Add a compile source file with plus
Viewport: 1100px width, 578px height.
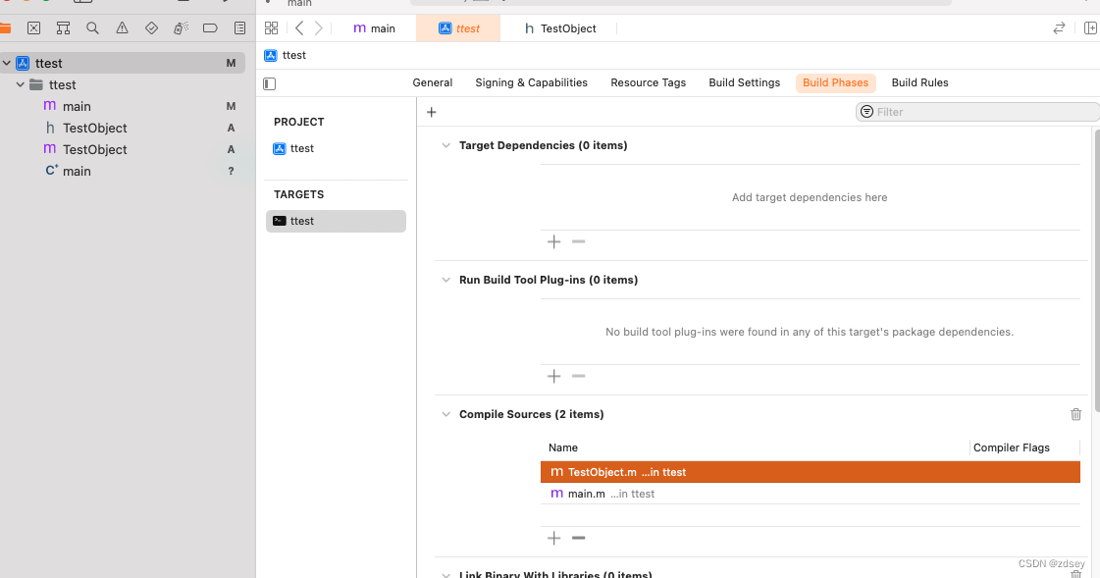click(554, 538)
